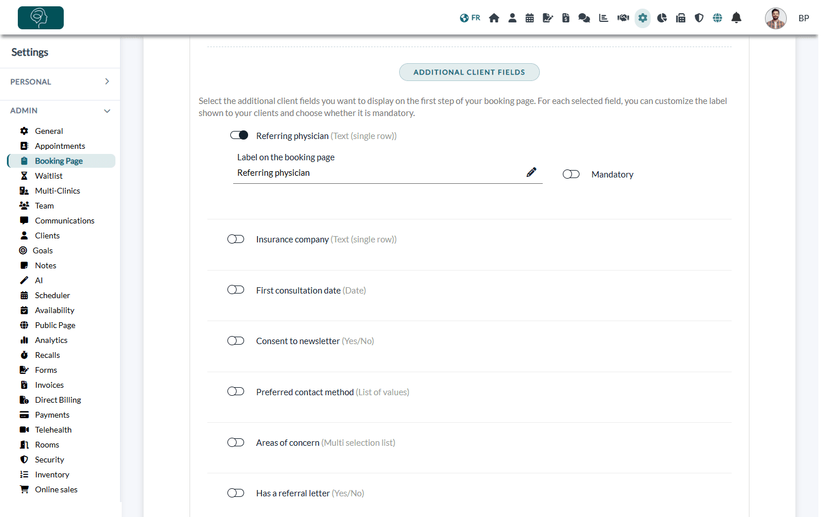The image size is (827, 517).
Task: Edit the Referring physician label with pencil icon
Action: (x=531, y=172)
